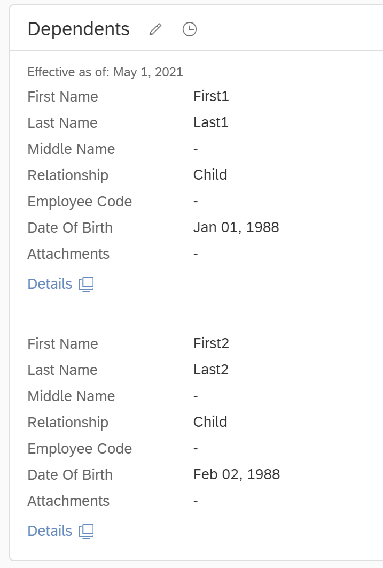Viewport: 383px width, 568px height.
Task: Open the Details link for dependent First2
Action: pyautogui.click(x=50, y=531)
